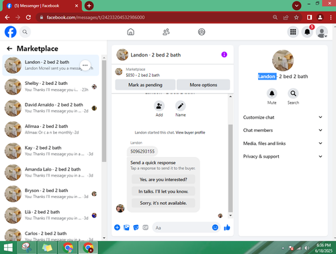This screenshot has width=336, height=254.
Task: Toggle conversation information purple icon
Action: click(x=224, y=55)
